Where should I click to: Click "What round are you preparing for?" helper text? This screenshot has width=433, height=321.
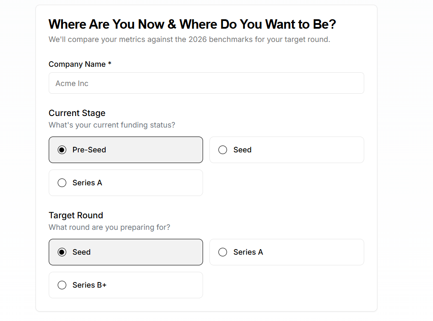pos(109,227)
